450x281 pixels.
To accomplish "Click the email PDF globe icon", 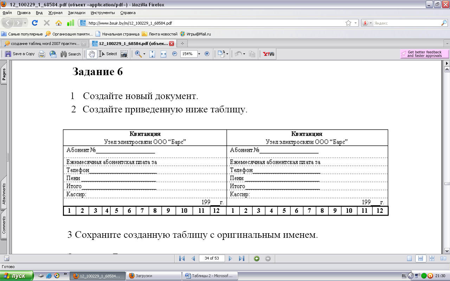I will point(53,54).
